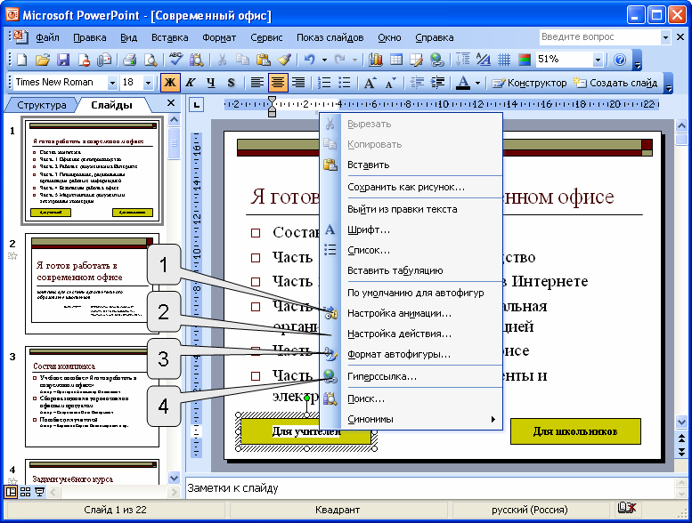Select slide 3 thumbnail Состав комплекса
The height and width of the screenshot is (523, 692).
pos(92,397)
